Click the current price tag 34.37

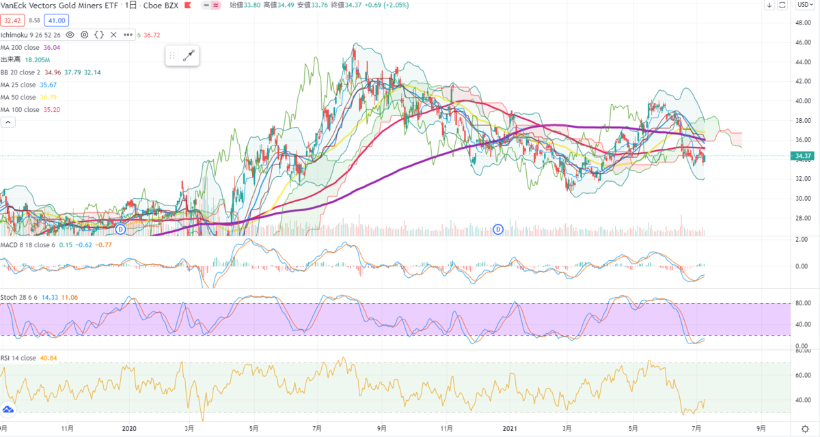pyautogui.click(x=803, y=156)
